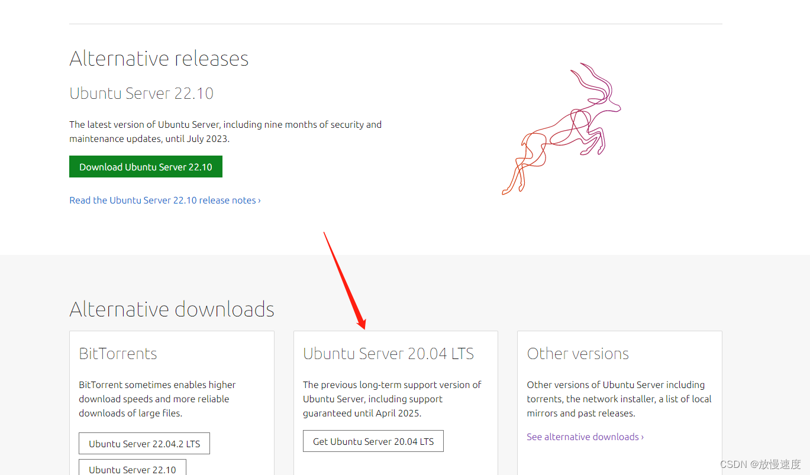Viewport: 810px width, 475px height.
Task: Click the Ubuntu Server 20.04 LTS card heading
Action: pos(389,354)
